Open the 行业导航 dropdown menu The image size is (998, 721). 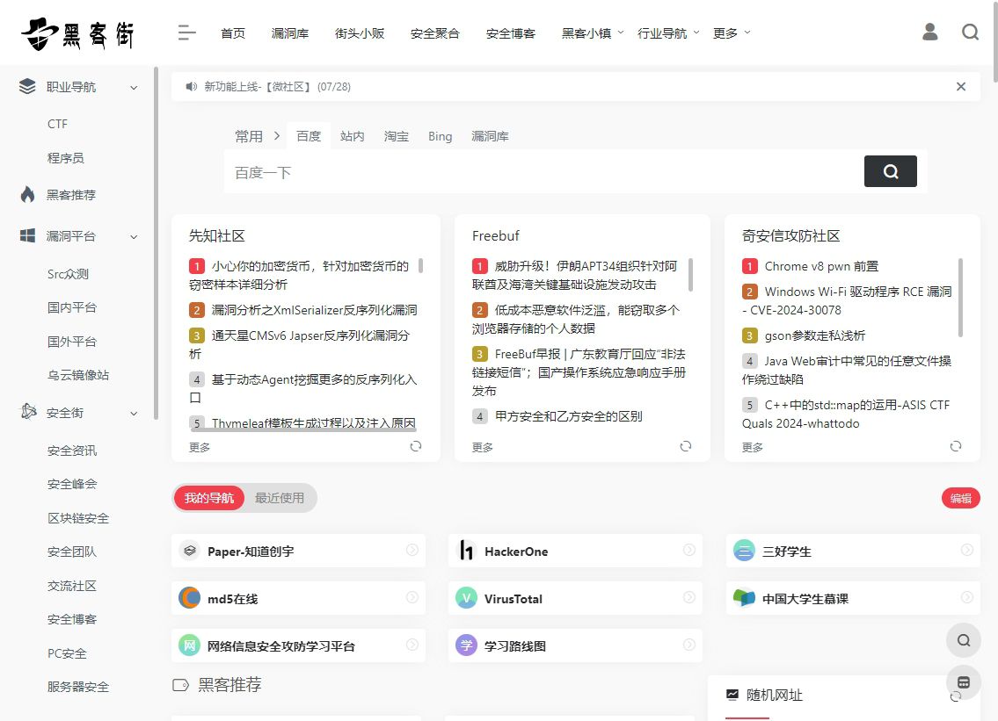click(667, 33)
